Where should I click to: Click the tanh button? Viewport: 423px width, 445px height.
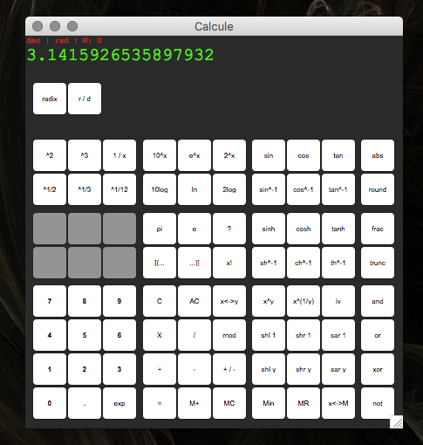pos(338,229)
